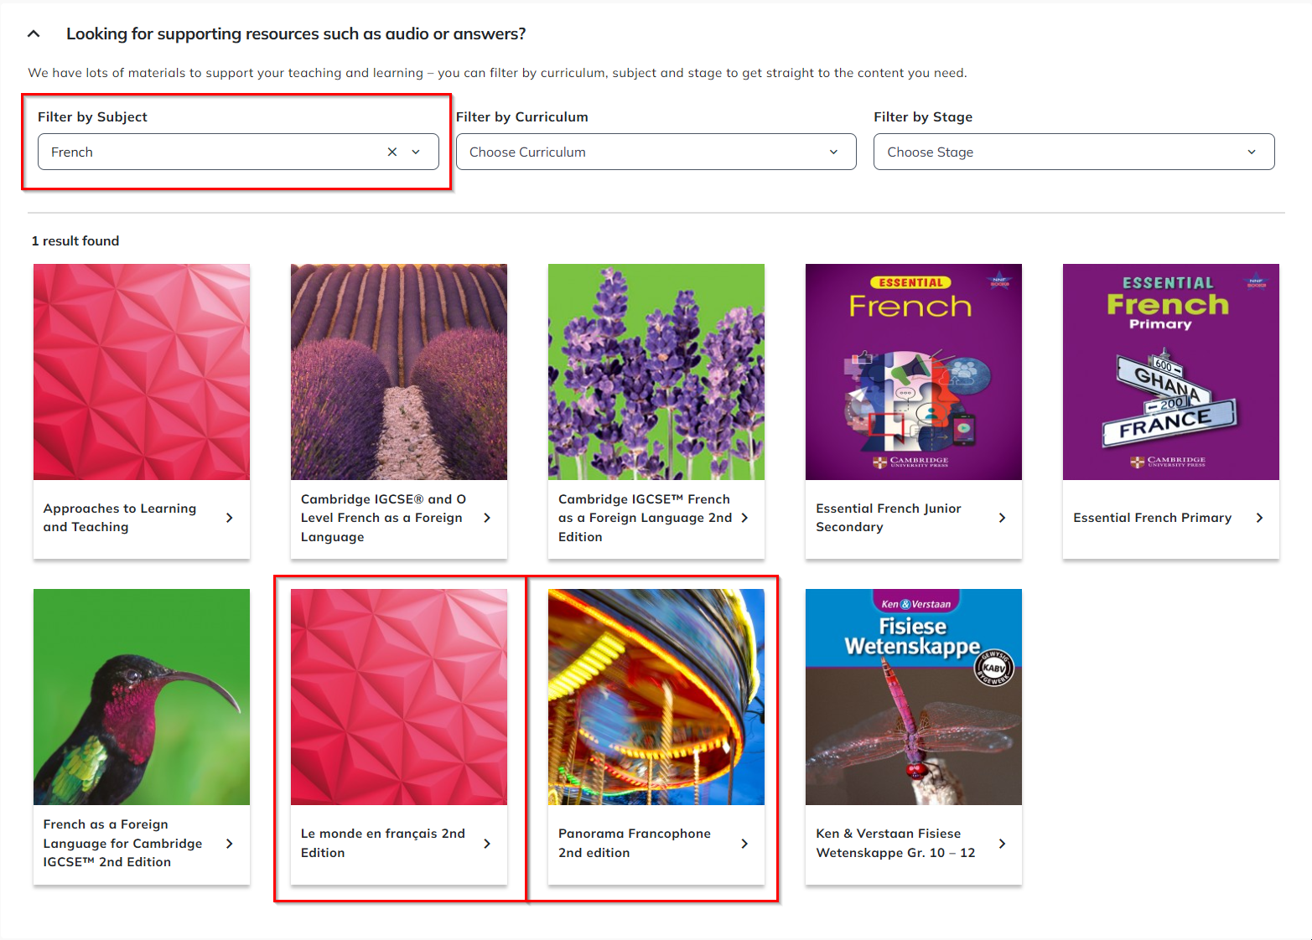Select the lavender field cover image
1312x940 pixels.
[399, 372]
